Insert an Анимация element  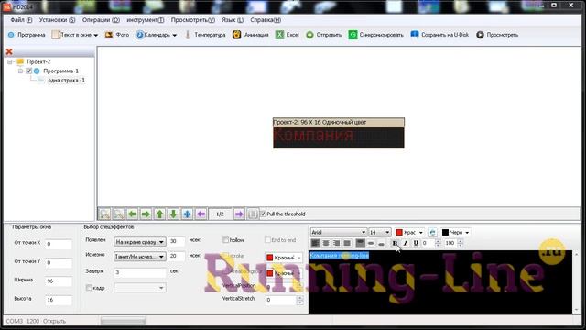pyautogui.click(x=250, y=35)
